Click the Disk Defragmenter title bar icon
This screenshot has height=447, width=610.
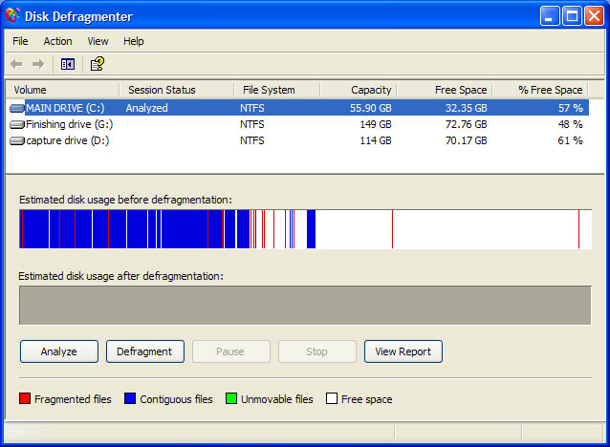coord(12,16)
